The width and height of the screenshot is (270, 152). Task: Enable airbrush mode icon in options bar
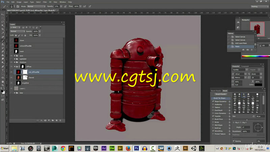pyautogui.click(x=85, y=6)
